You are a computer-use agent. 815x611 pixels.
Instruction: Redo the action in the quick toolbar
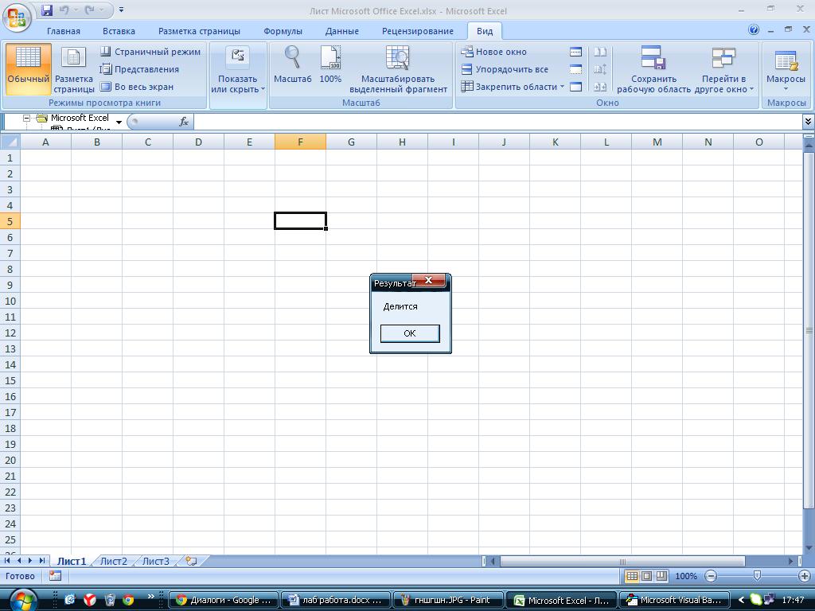(x=89, y=10)
